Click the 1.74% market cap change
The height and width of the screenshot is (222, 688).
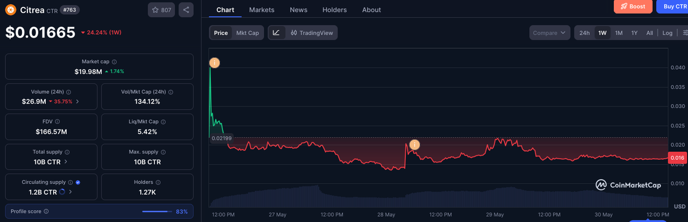[x=114, y=71]
